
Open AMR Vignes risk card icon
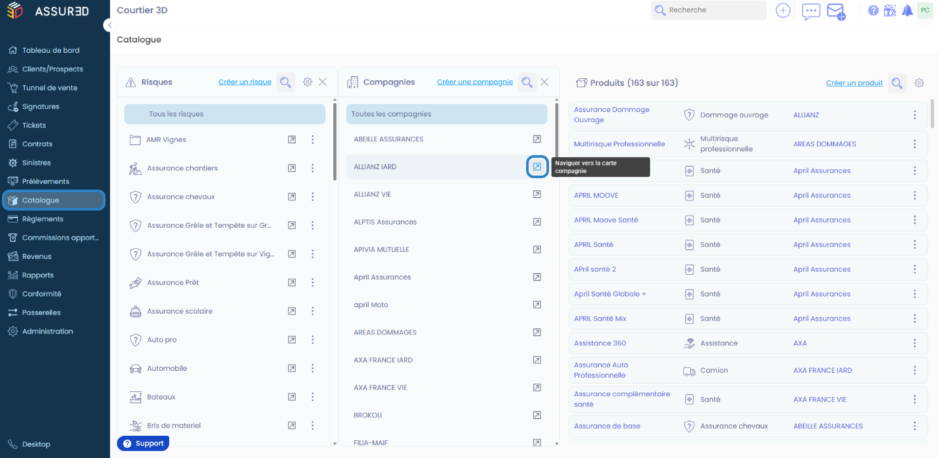coord(291,140)
